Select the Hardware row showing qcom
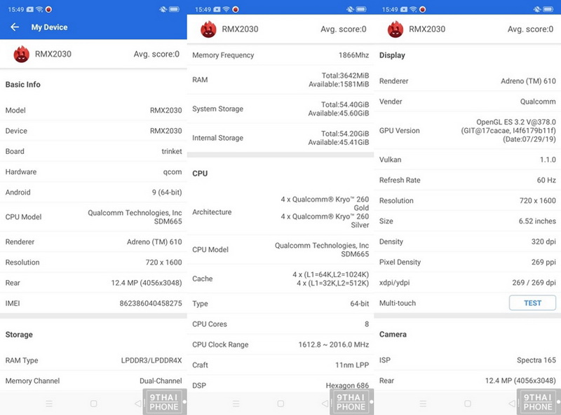This screenshot has height=415, width=561. click(93, 171)
